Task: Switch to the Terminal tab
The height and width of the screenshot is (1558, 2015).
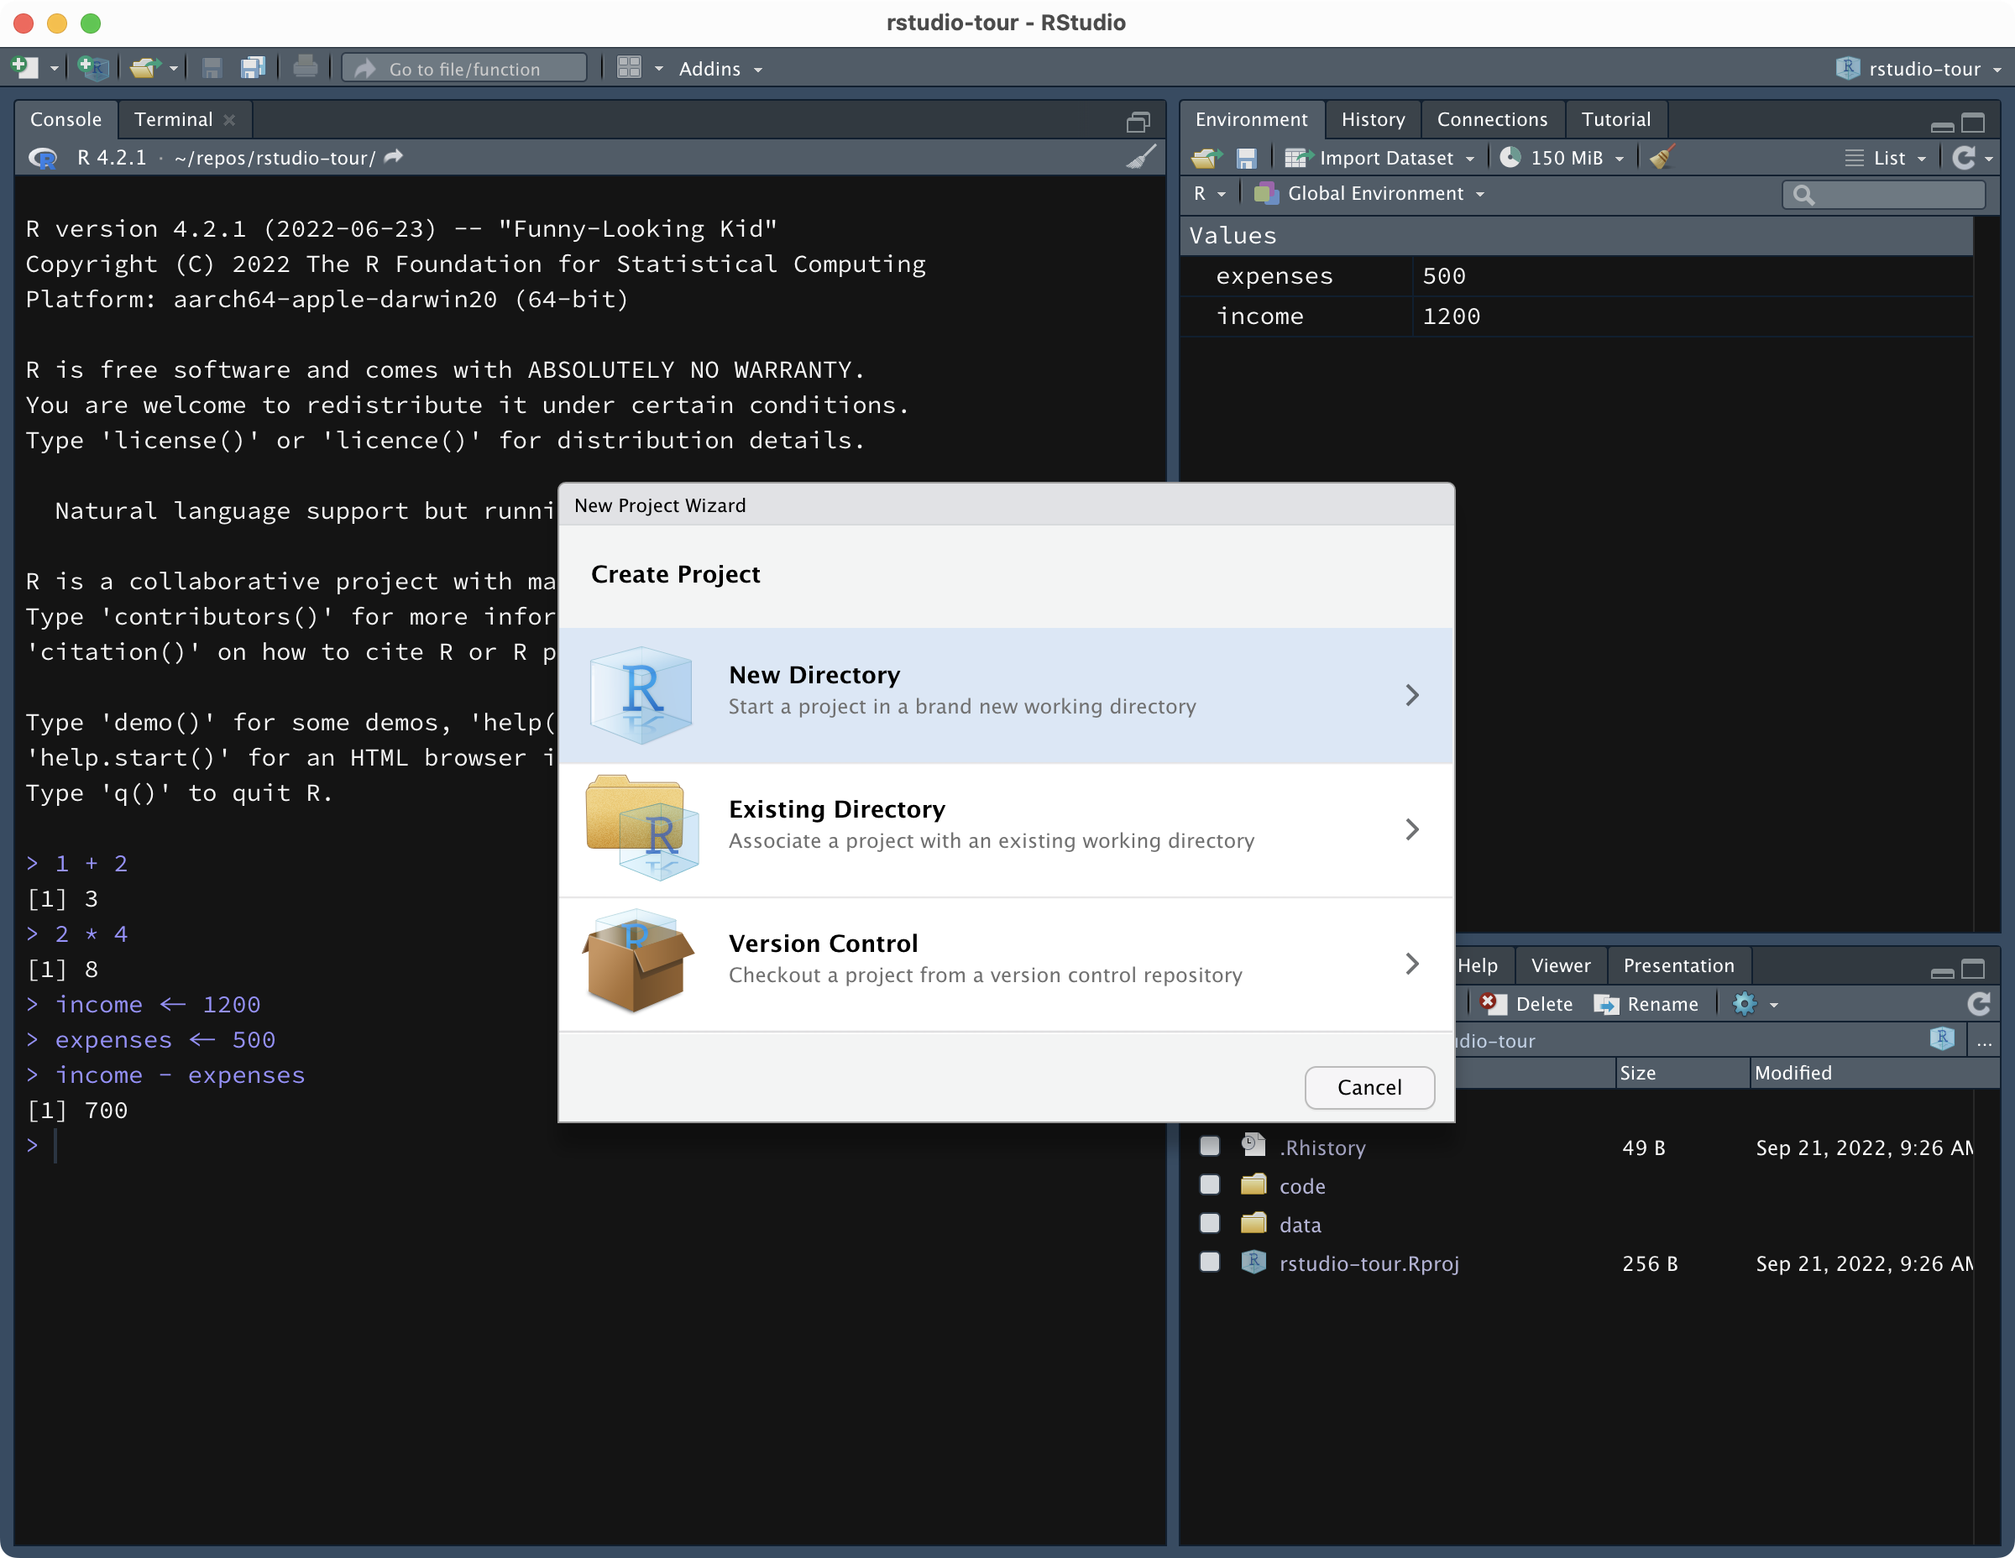Action: [x=174, y=120]
